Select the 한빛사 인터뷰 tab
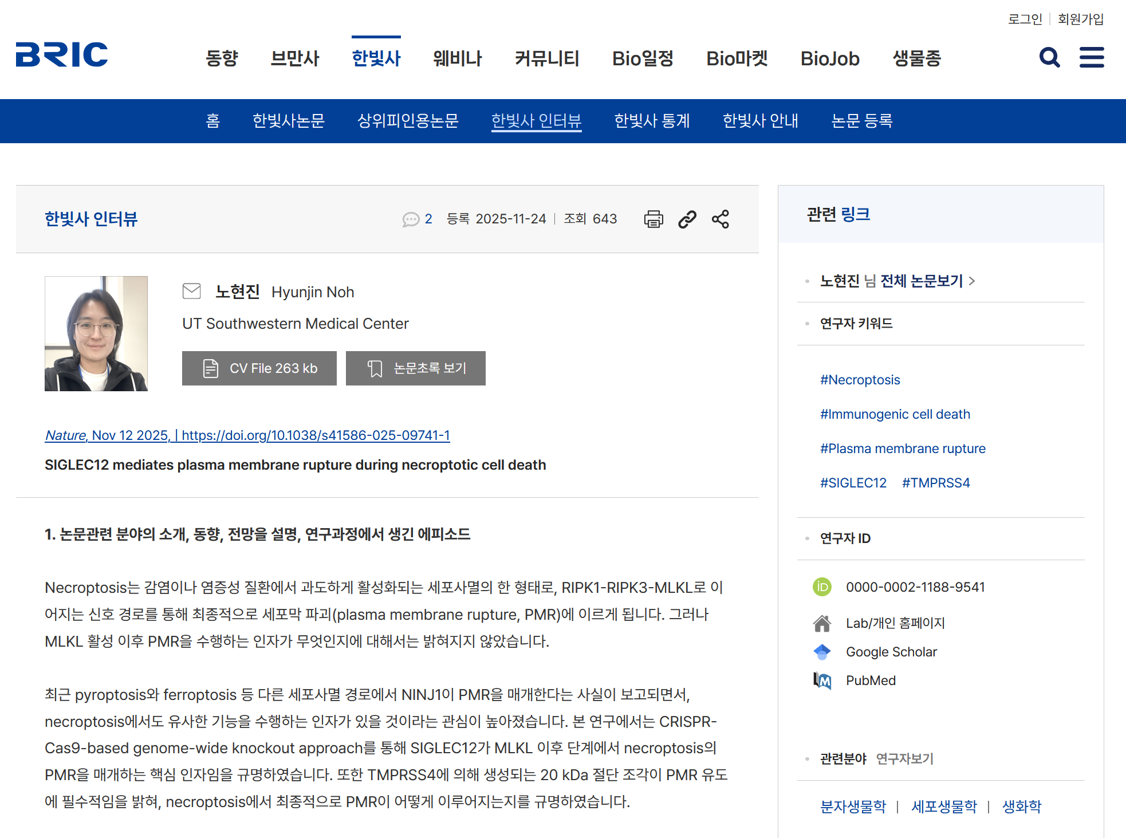Image resolution: width=1126 pixels, height=838 pixels. pyautogui.click(x=536, y=121)
